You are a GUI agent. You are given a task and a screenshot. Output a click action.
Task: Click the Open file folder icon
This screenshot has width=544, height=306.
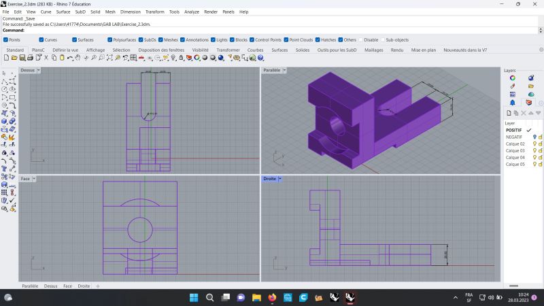14,58
